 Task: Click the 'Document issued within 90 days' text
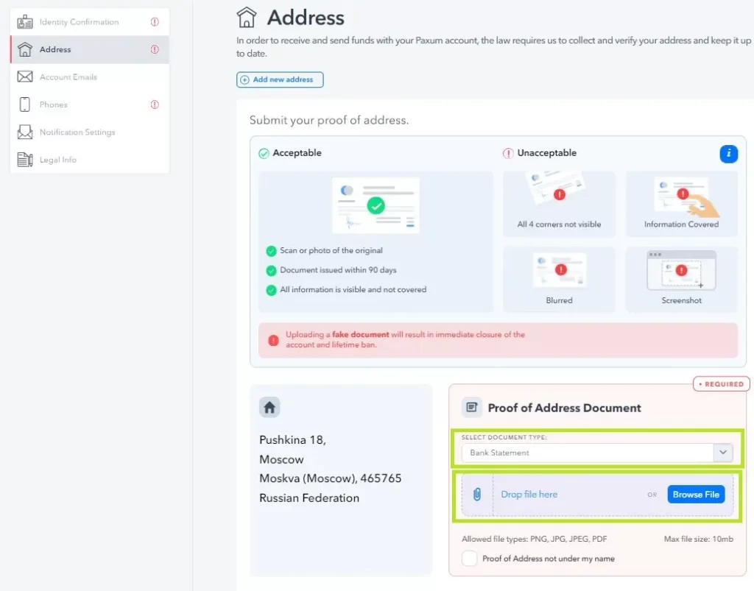(x=338, y=270)
